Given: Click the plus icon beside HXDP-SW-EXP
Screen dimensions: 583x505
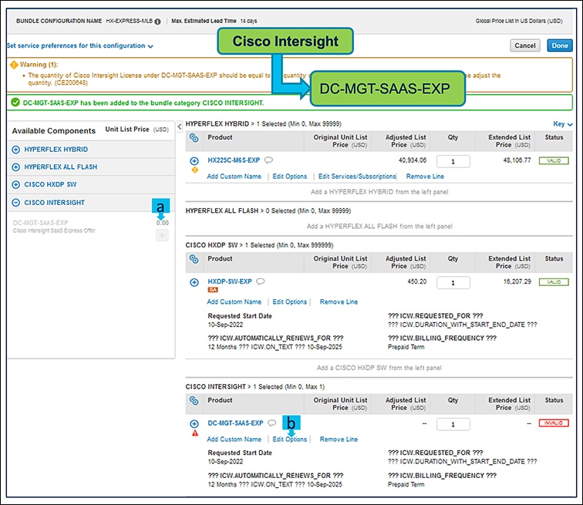Looking at the screenshot, I should [194, 282].
